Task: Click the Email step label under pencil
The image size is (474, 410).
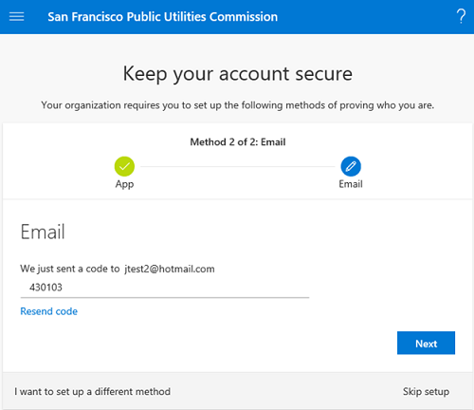Action: (x=351, y=184)
